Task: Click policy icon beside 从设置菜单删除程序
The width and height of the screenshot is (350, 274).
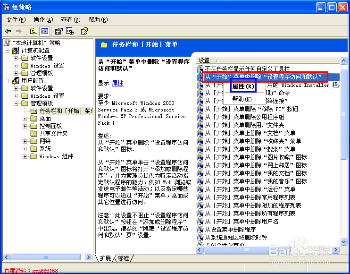Action: (200, 229)
